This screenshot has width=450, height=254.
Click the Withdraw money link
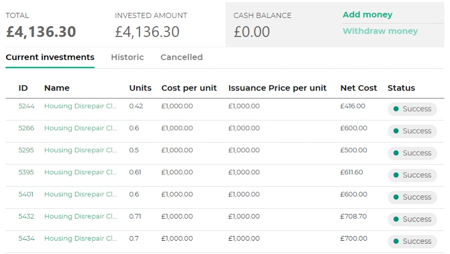point(380,31)
